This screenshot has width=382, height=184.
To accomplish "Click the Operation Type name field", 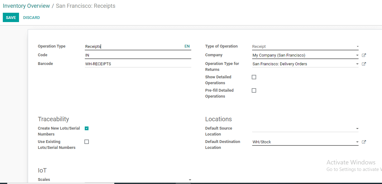I will coord(134,47).
